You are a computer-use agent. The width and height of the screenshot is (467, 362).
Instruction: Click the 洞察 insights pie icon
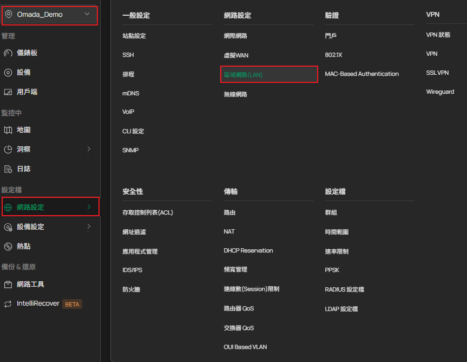[8, 150]
